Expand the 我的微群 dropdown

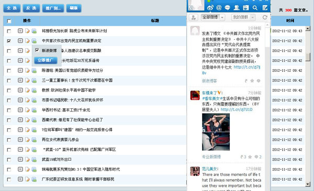point(253,17)
